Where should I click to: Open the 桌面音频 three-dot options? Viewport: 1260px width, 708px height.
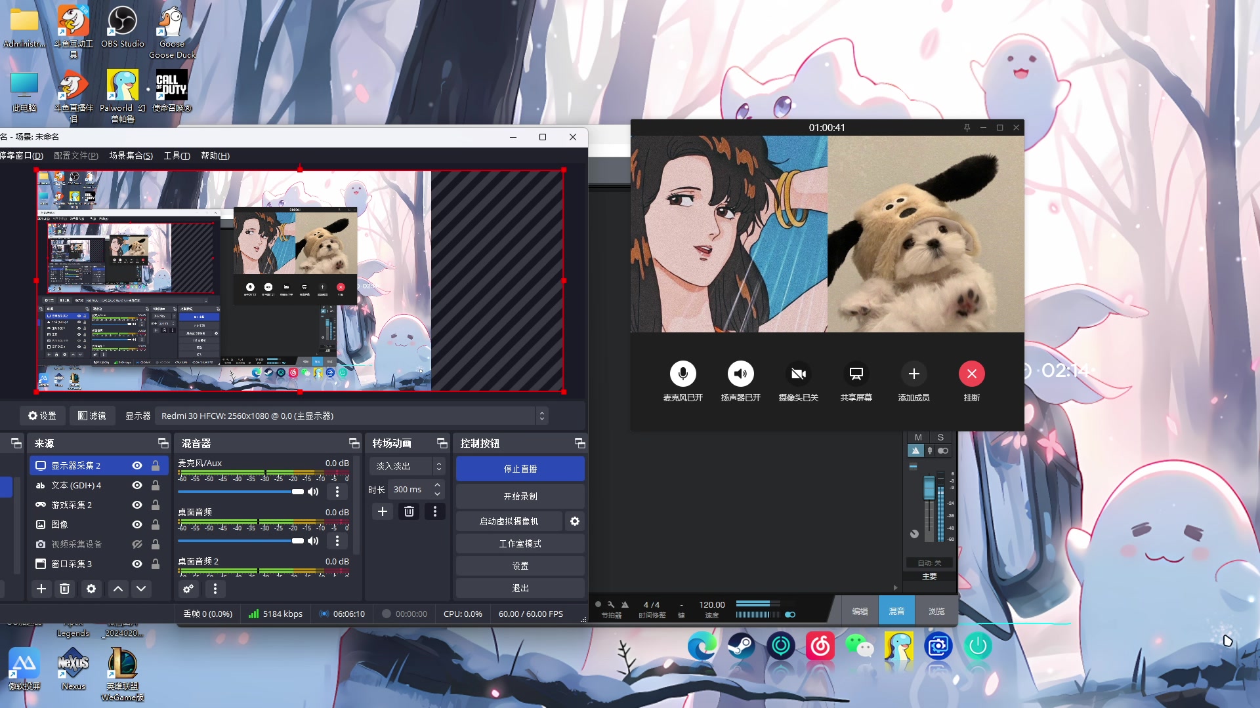tap(337, 541)
